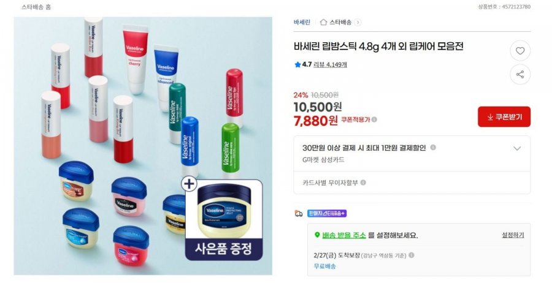Click the delivery truck icon
552x283 pixels.
click(x=299, y=214)
